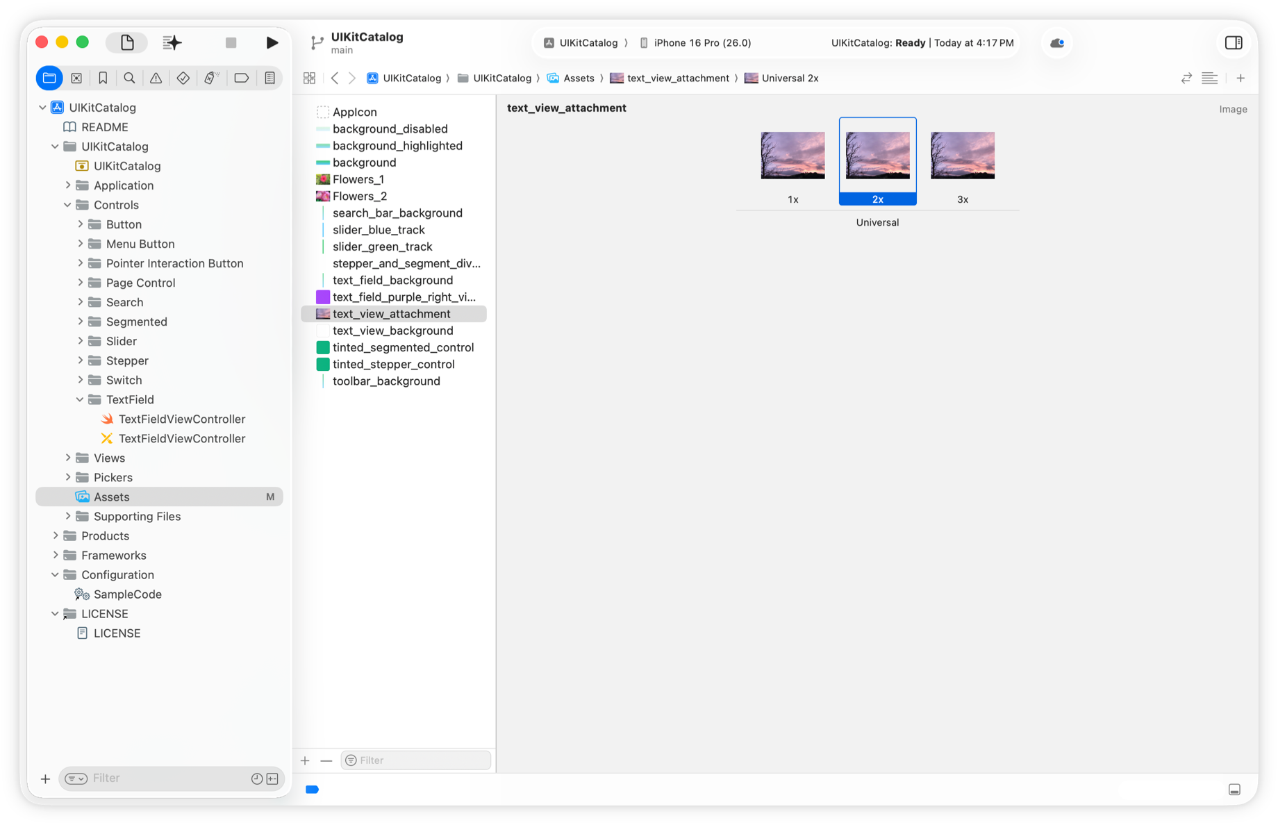This screenshot has width=1278, height=825.
Task: Click the back navigation arrow
Action: [334, 78]
